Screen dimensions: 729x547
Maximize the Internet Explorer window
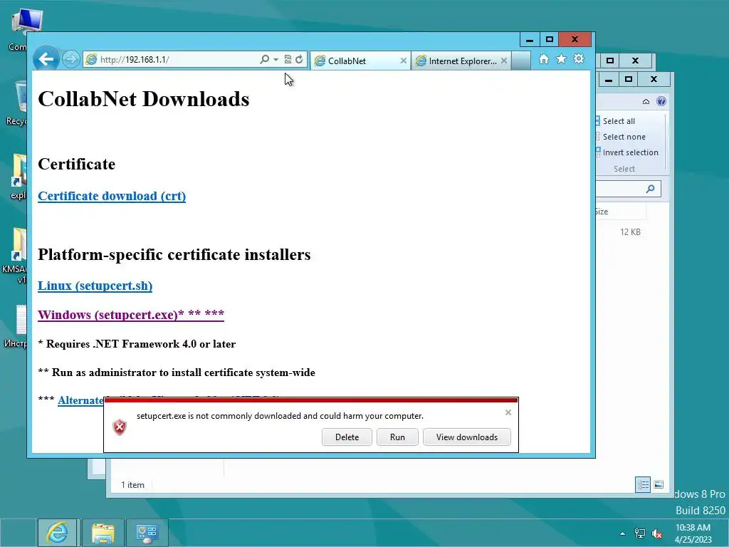(x=550, y=40)
